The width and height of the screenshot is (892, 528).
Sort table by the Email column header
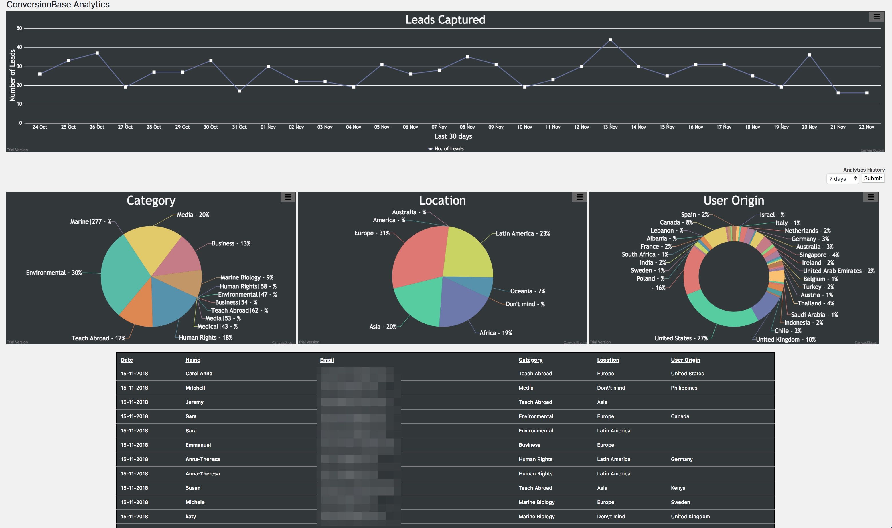(x=327, y=360)
